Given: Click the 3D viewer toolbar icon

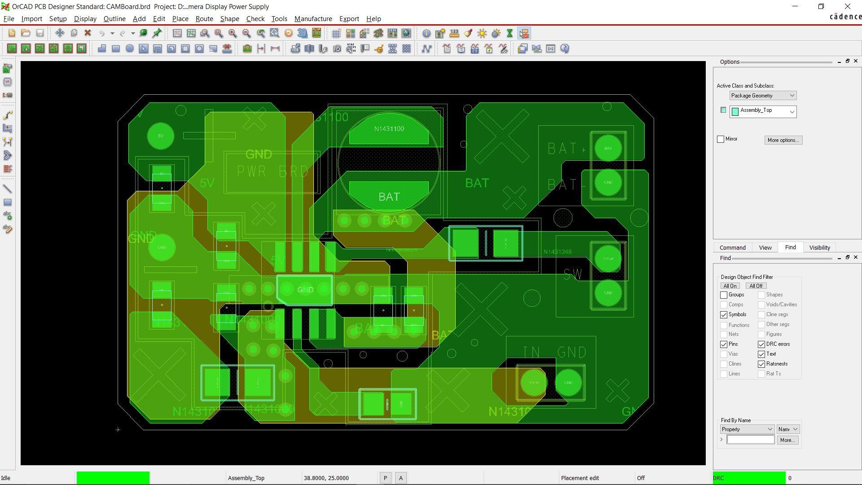Looking at the screenshot, I should tap(302, 33).
